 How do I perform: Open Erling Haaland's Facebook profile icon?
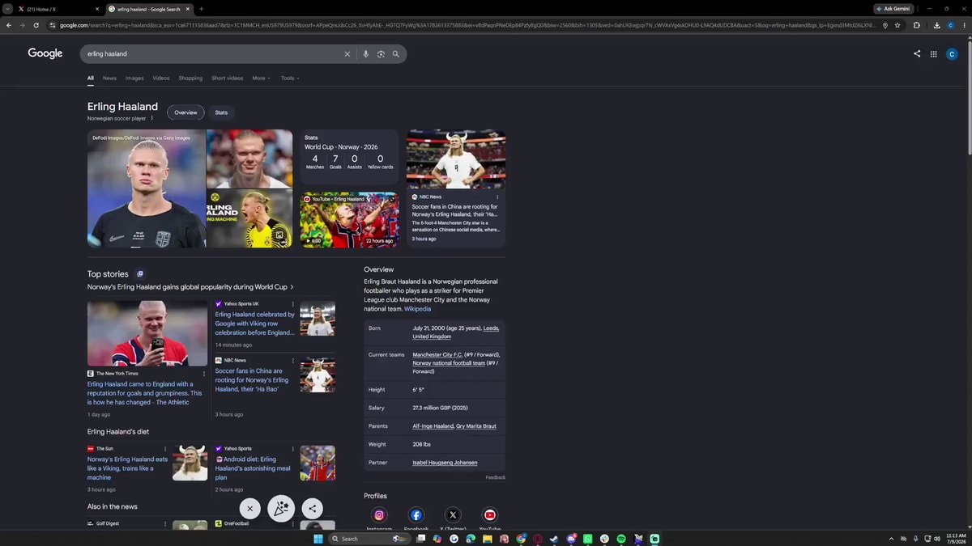pos(416,515)
